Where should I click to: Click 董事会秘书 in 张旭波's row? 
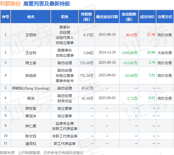(x=64, y=80)
